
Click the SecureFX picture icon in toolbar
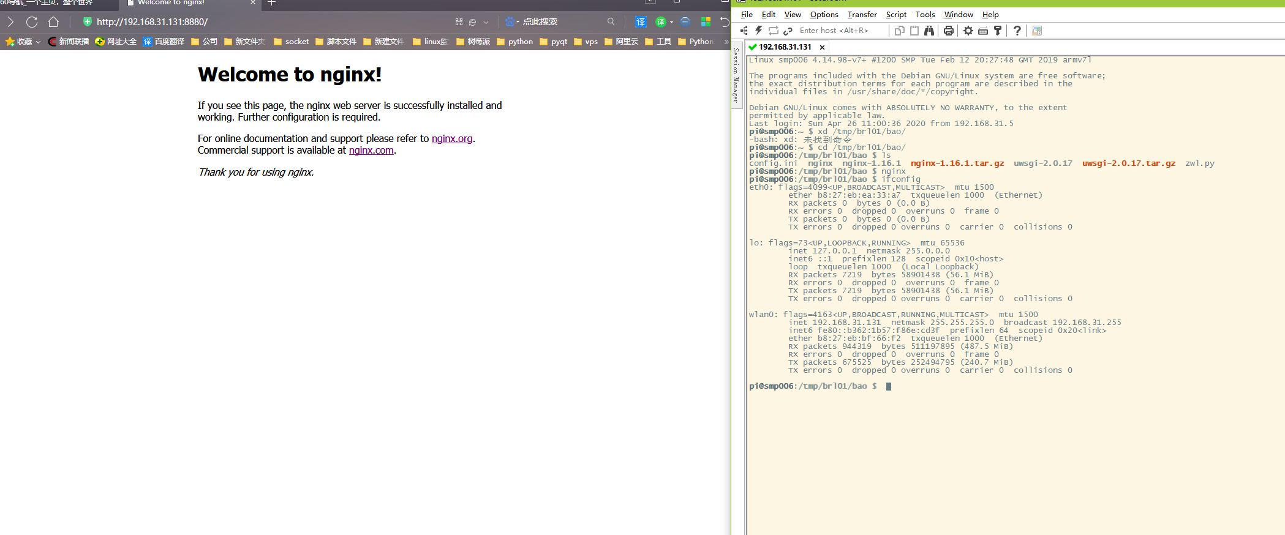point(1037,31)
